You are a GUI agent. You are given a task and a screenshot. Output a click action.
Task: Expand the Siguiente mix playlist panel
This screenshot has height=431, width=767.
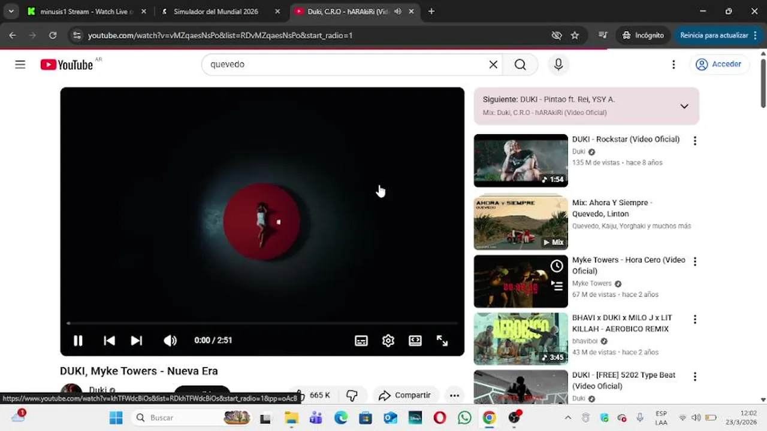pos(684,106)
